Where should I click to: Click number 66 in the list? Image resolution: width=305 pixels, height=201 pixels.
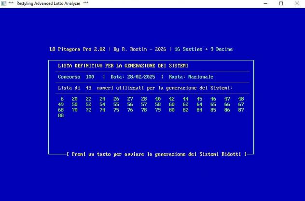227,105
